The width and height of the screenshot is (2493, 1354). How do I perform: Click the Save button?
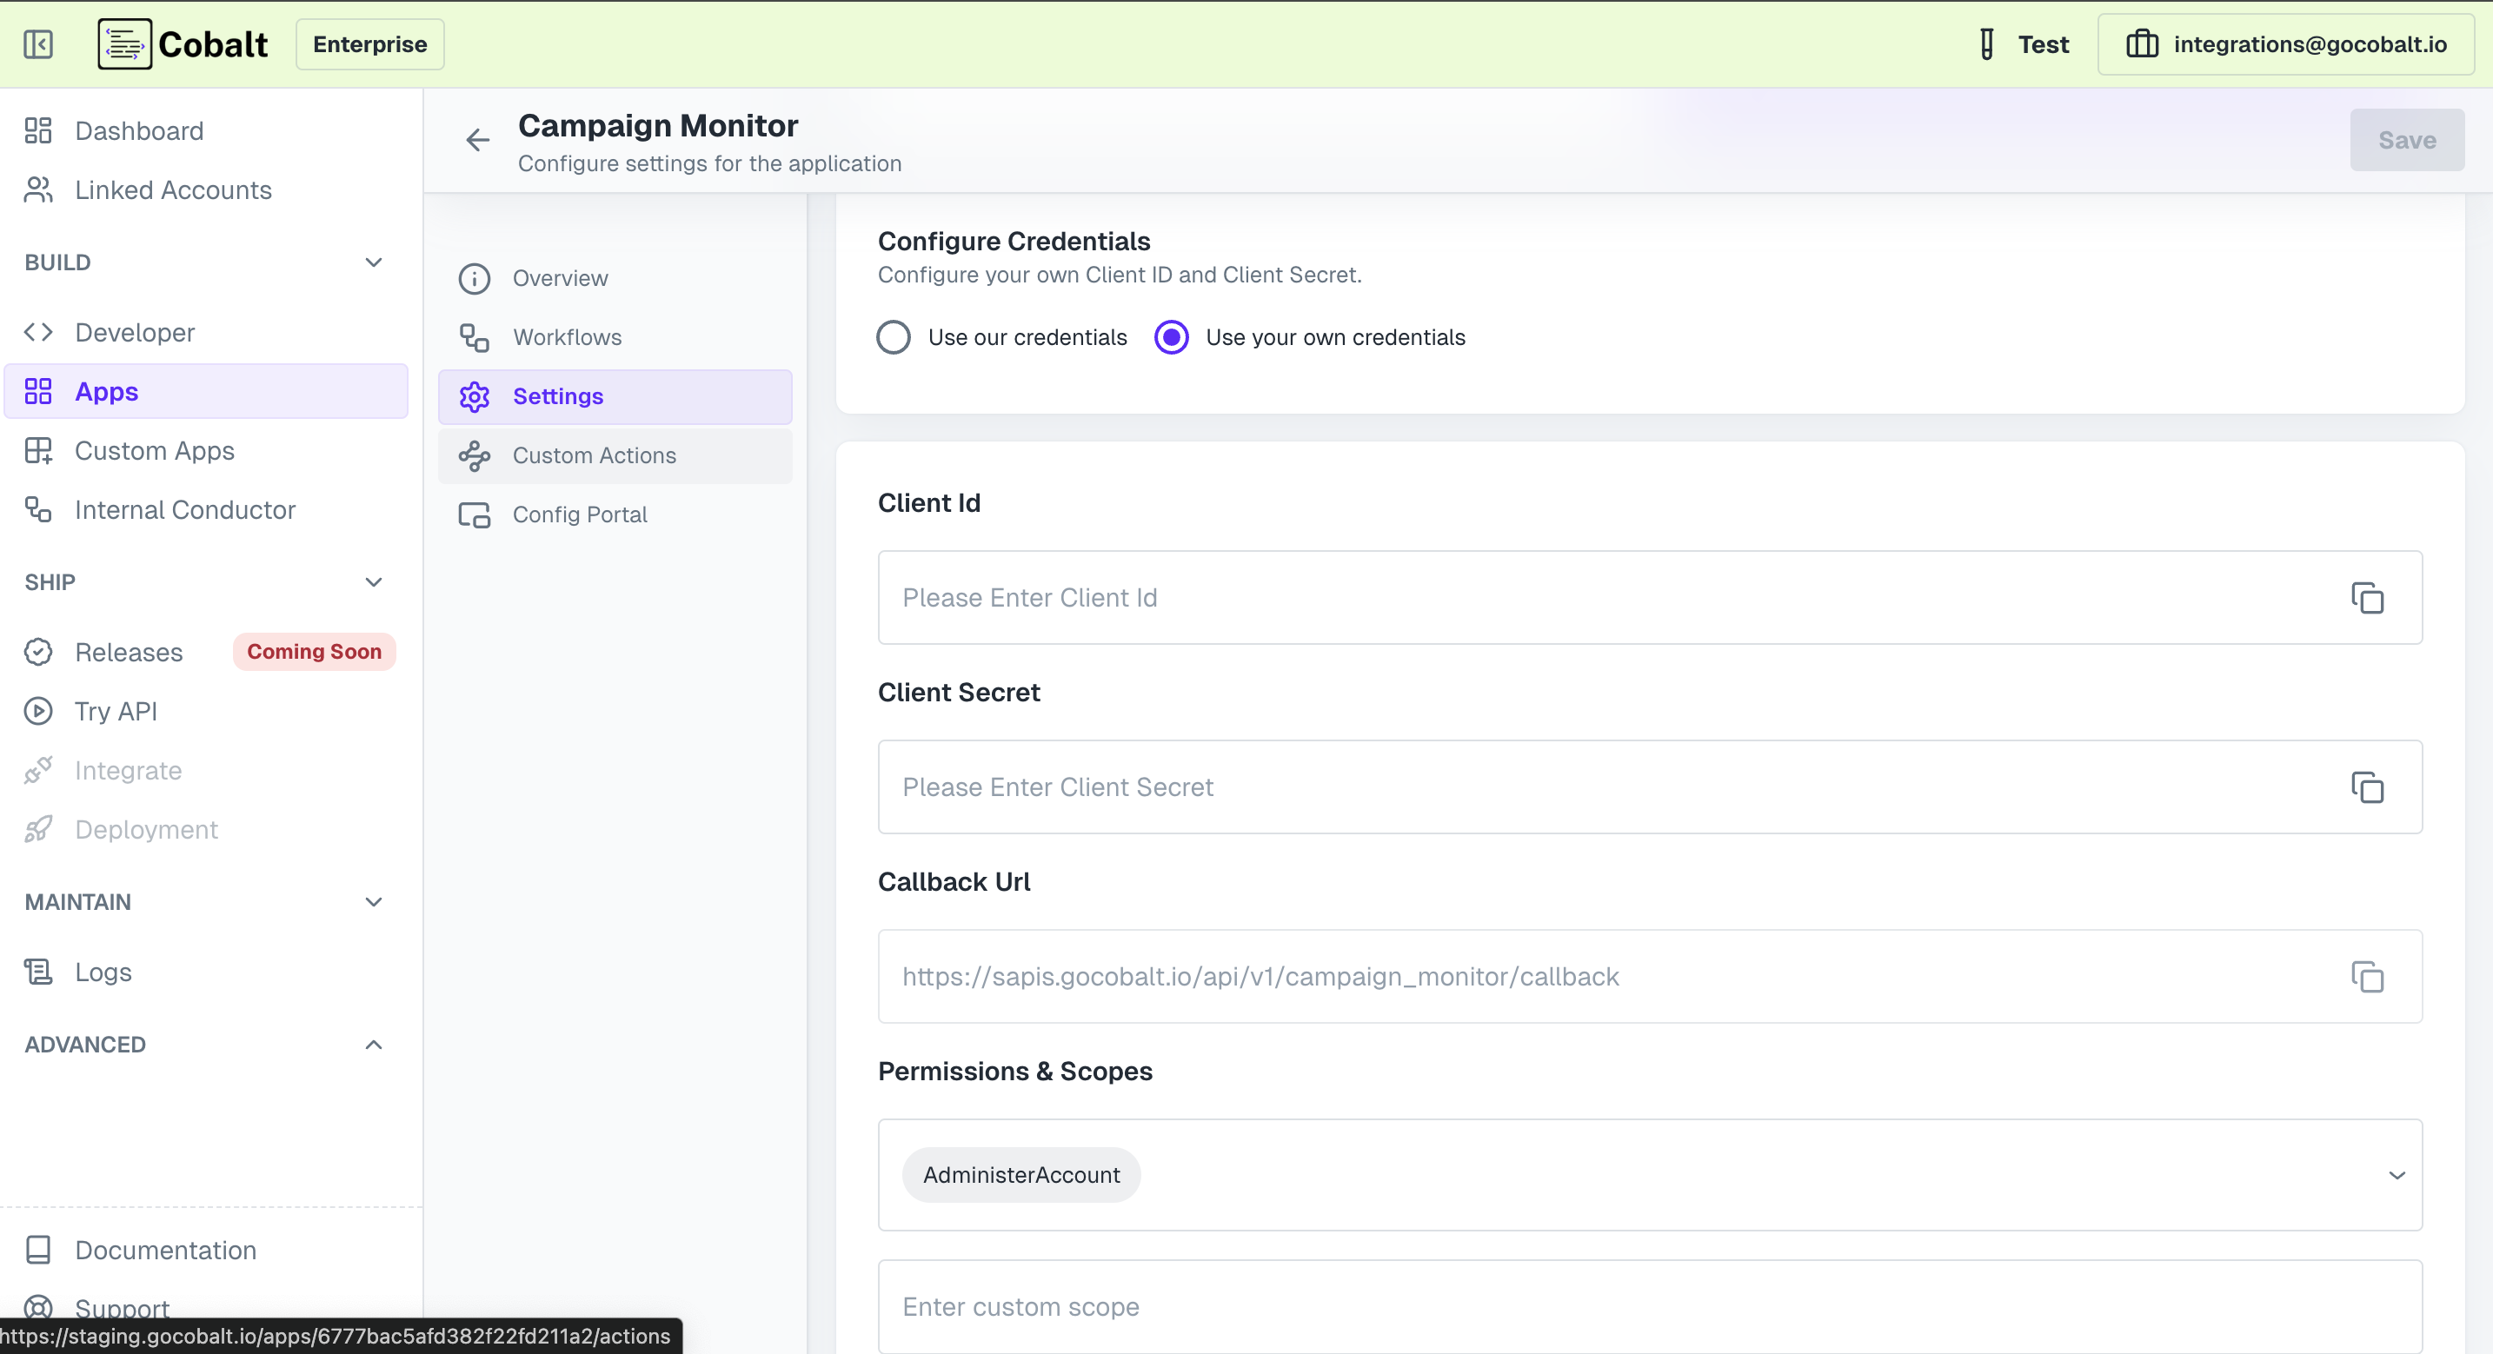(2407, 139)
